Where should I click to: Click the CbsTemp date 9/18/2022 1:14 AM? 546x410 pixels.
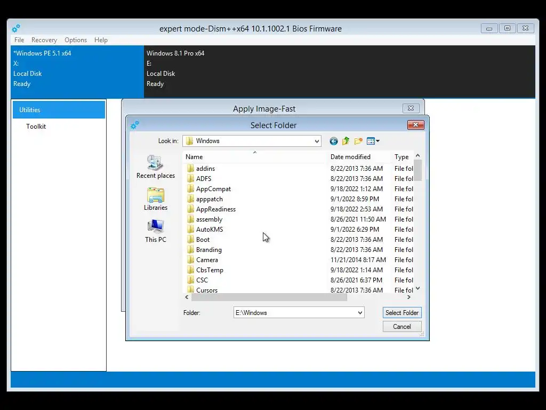[x=356, y=270]
